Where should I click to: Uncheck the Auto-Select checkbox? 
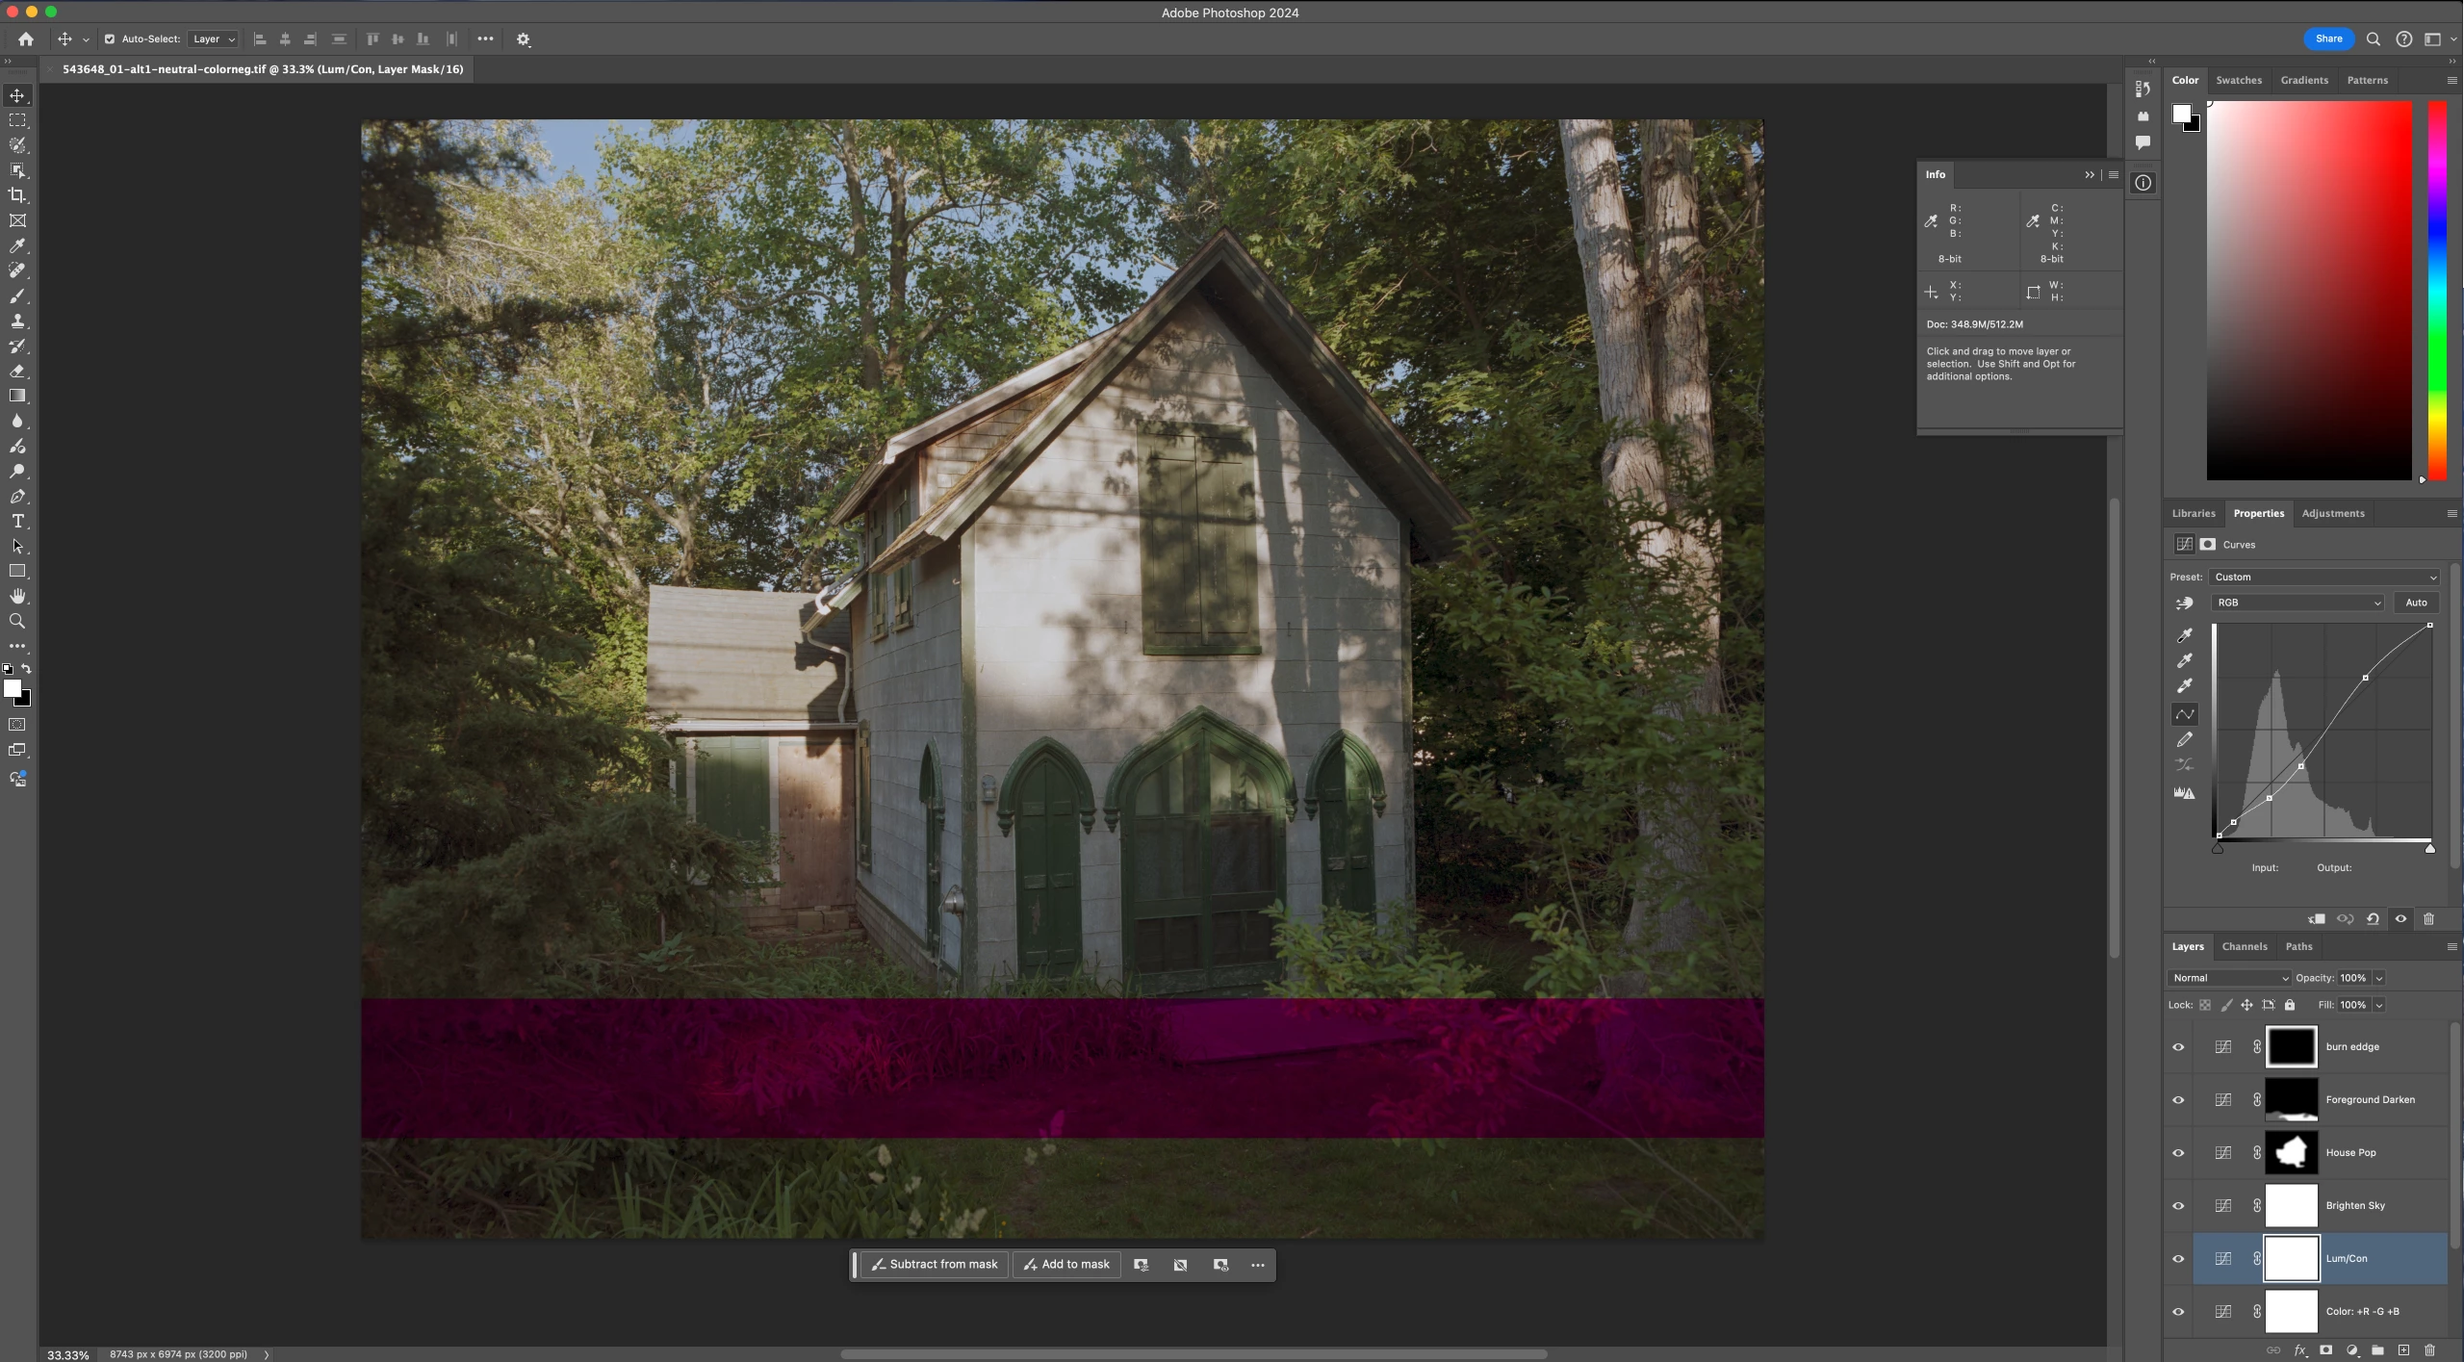[110, 39]
